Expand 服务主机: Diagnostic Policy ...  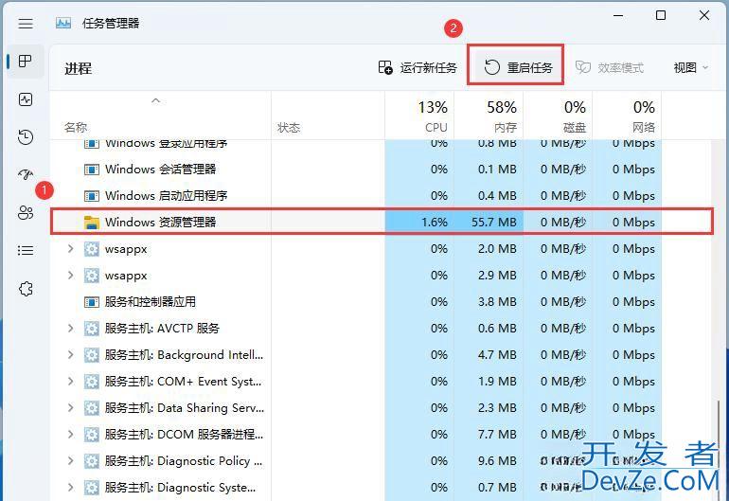pos(71,461)
